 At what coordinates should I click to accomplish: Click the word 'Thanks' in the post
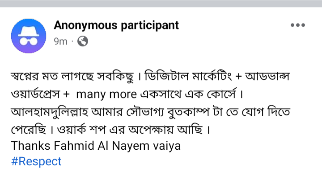(31, 146)
